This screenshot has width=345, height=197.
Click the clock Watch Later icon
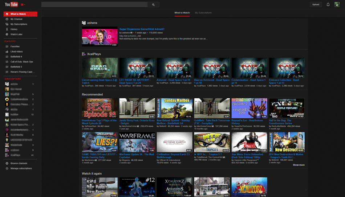coord(7,34)
